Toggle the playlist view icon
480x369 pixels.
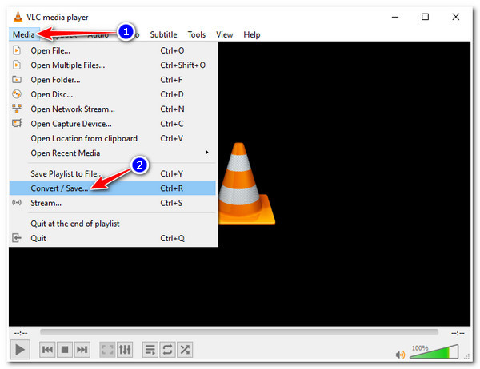150,350
